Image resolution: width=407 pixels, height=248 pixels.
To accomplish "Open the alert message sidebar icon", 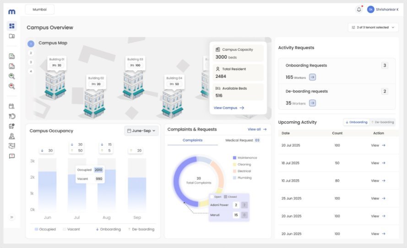I will coord(12,156).
